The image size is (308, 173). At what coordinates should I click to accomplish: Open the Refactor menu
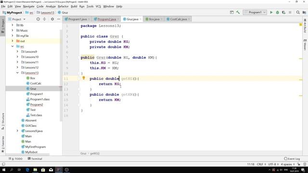pos(63,6)
